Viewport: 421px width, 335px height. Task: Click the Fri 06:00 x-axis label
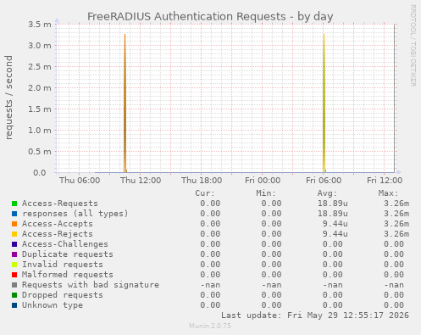pos(324,181)
